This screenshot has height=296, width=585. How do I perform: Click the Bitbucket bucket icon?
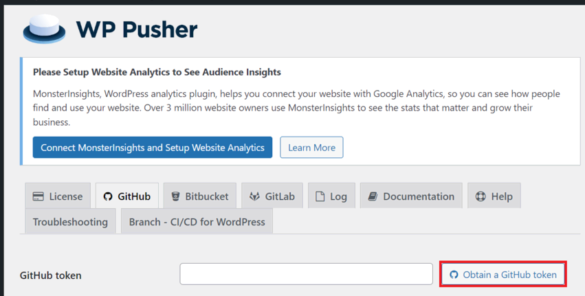pyautogui.click(x=177, y=196)
